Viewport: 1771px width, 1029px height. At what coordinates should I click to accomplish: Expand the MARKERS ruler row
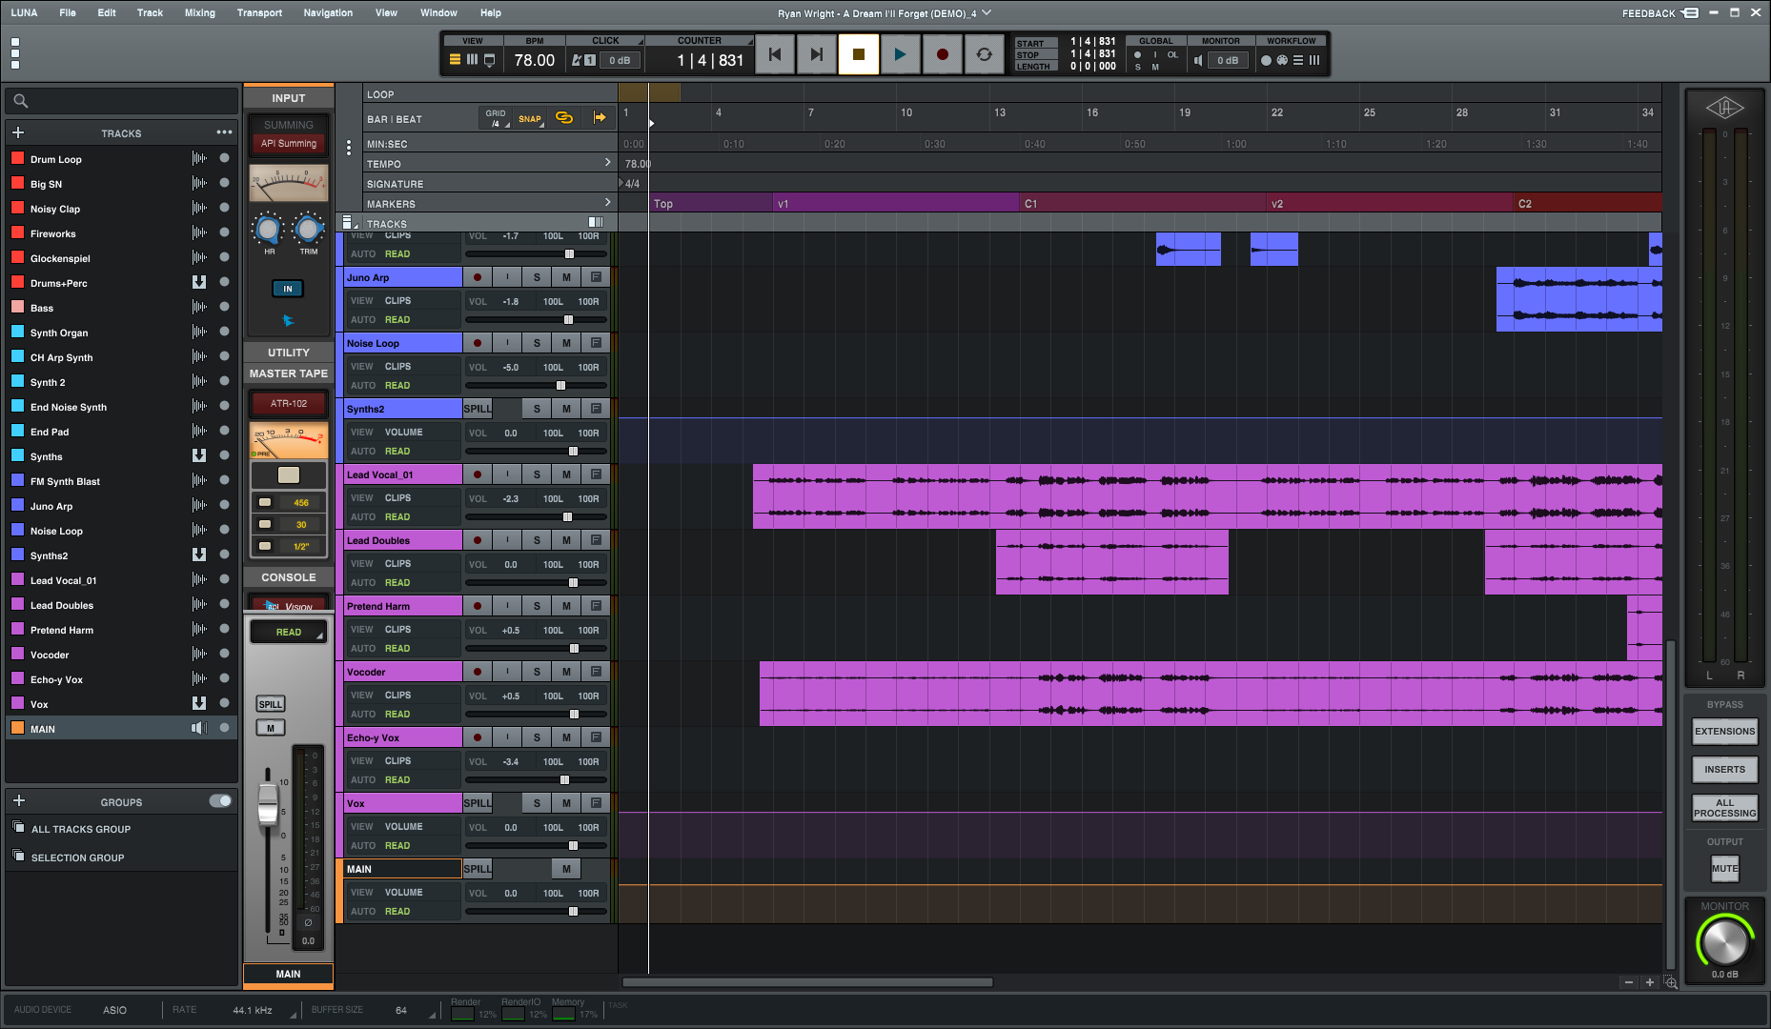(x=607, y=203)
